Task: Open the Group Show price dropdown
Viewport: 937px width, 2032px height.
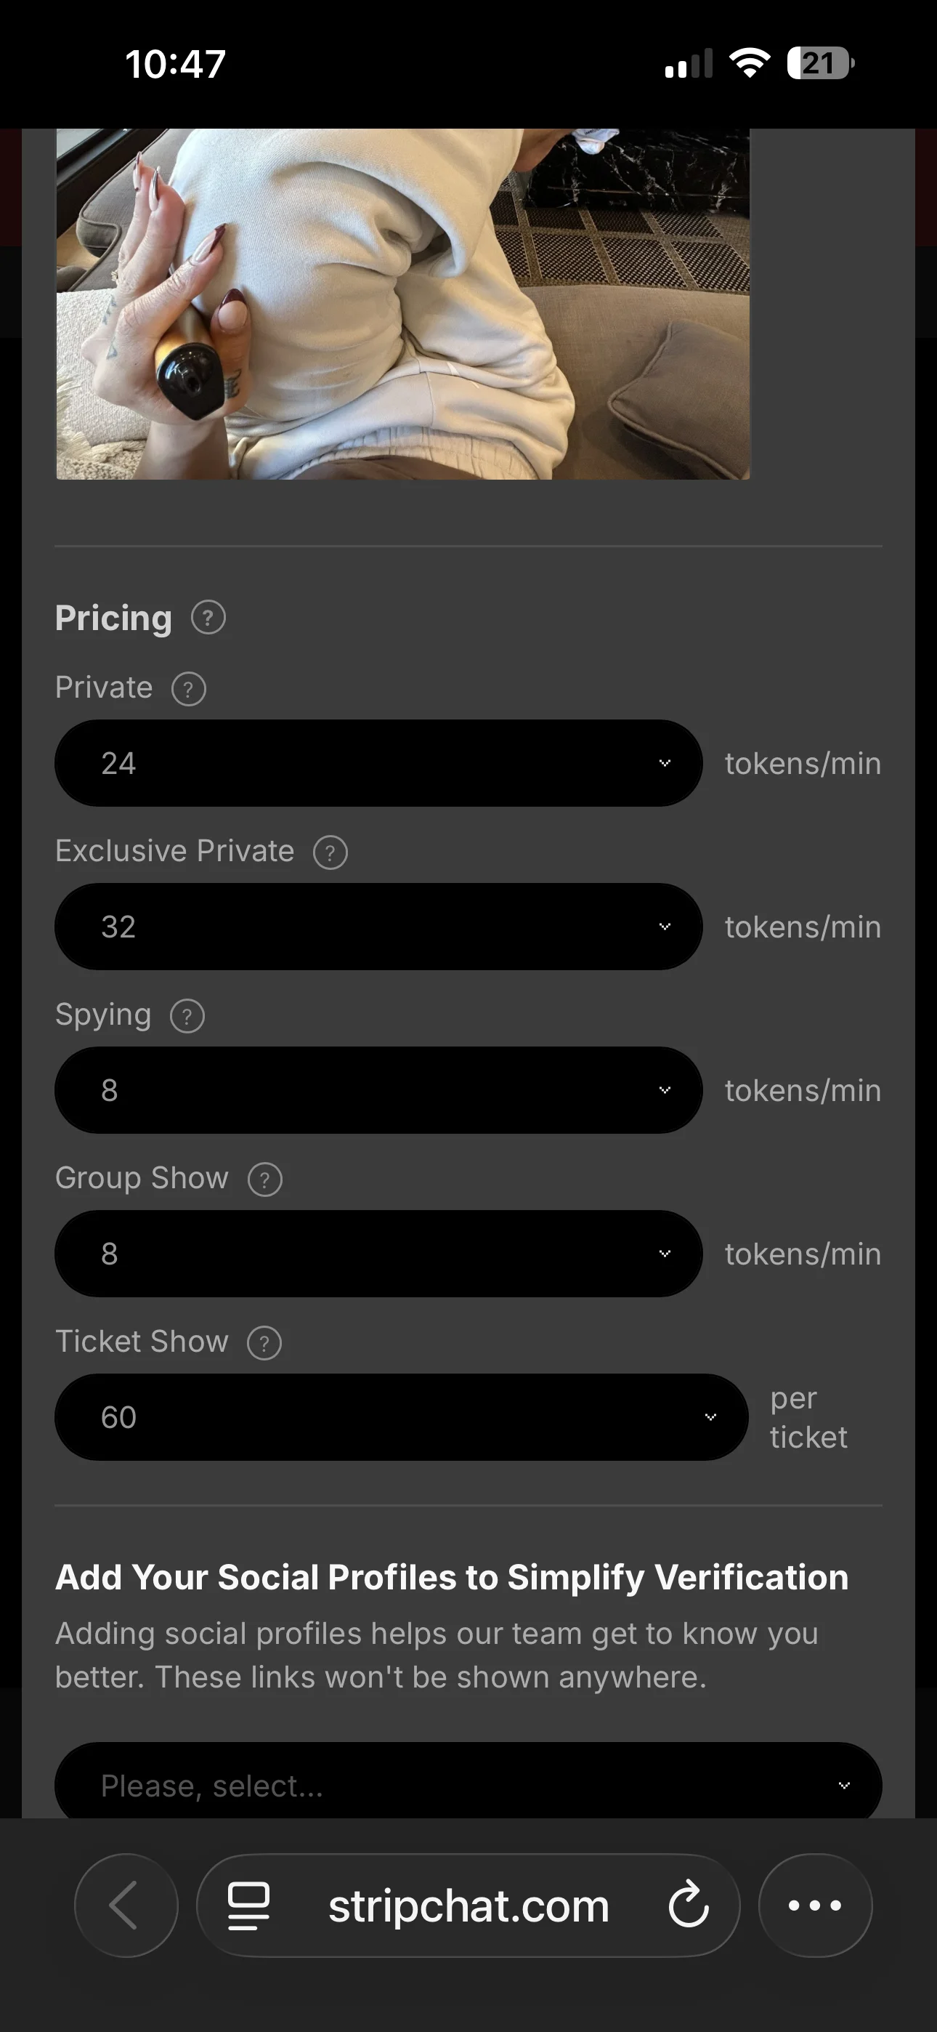Action: pos(378,1254)
